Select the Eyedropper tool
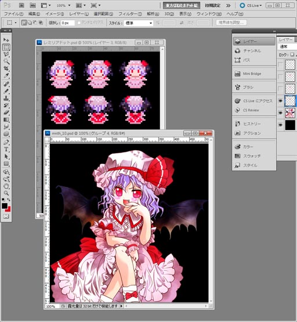 point(6,75)
